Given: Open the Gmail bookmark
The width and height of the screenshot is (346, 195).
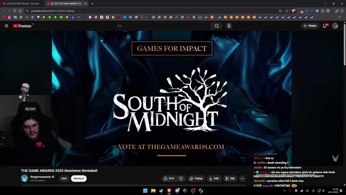Looking at the screenshot, I should click(x=26, y=17).
